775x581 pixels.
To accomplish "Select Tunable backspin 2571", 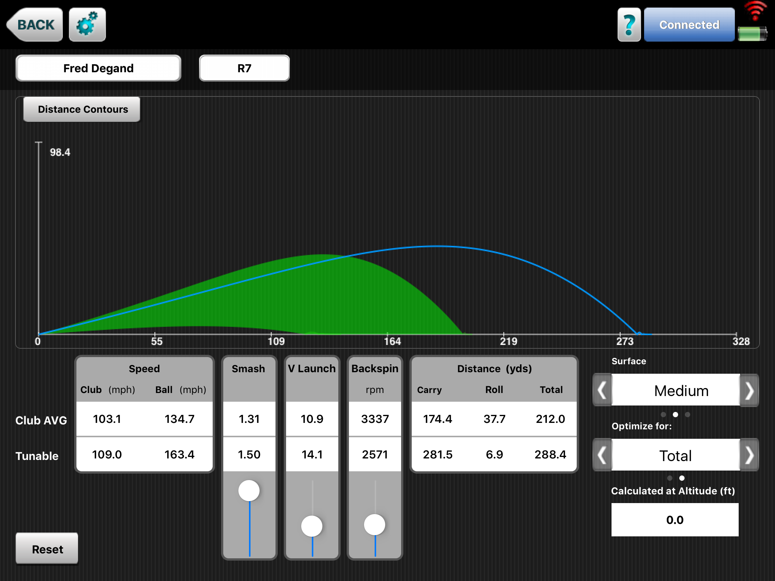I will click(375, 454).
